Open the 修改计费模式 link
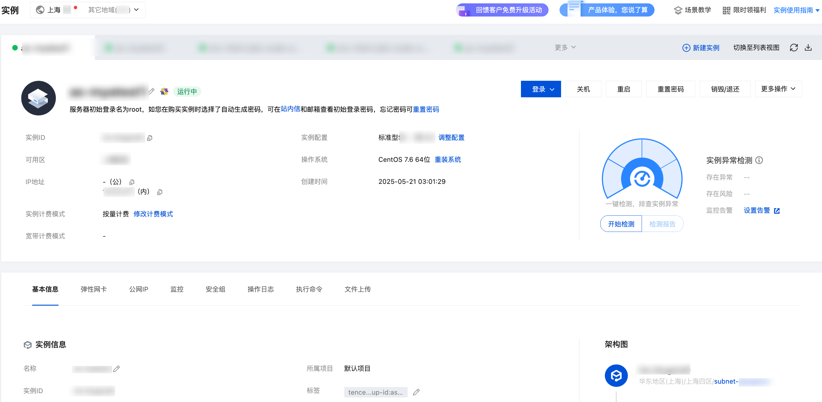 pyautogui.click(x=153, y=214)
